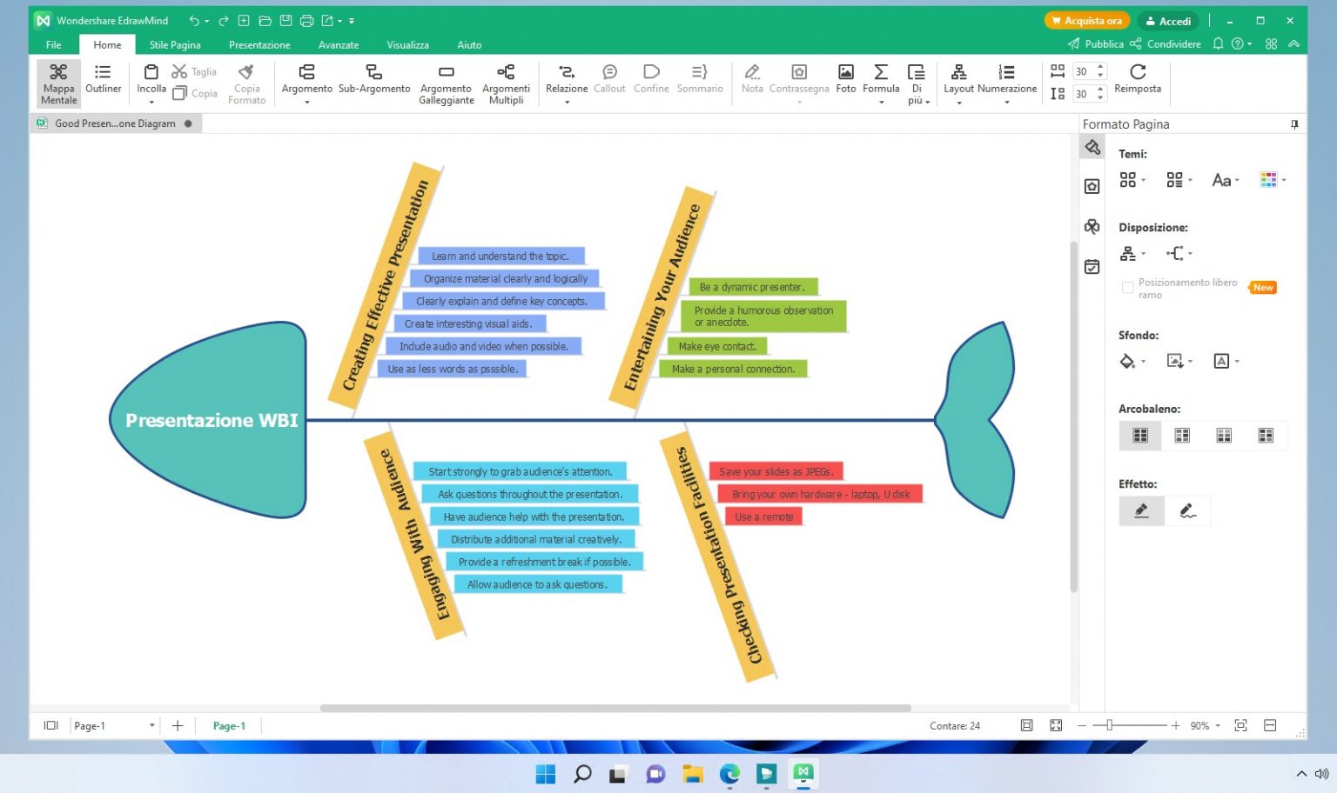Expand the Layout options dropdown
The height and width of the screenshot is (793, 1337).
[959, 101]
